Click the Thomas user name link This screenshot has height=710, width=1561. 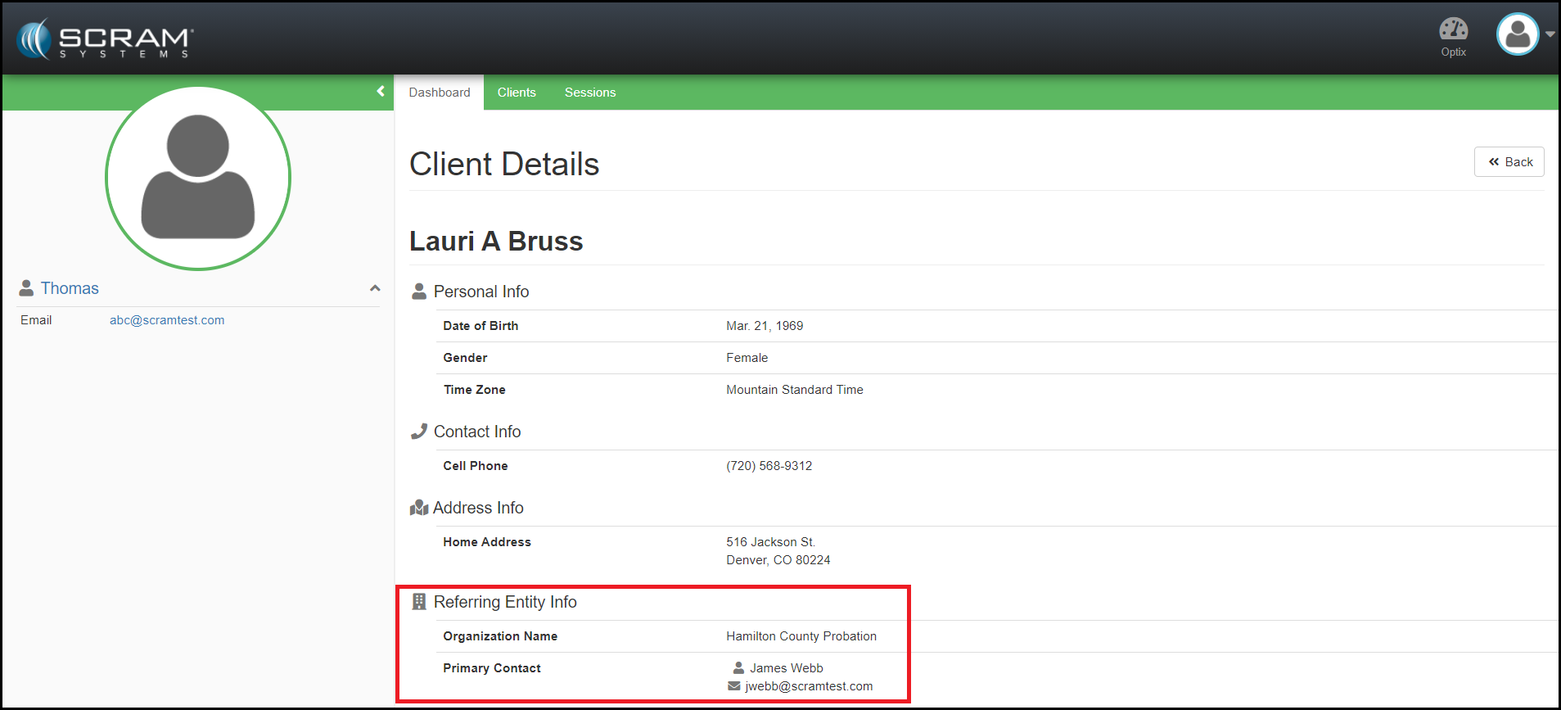pyautogui.click(x=70, y=288)
